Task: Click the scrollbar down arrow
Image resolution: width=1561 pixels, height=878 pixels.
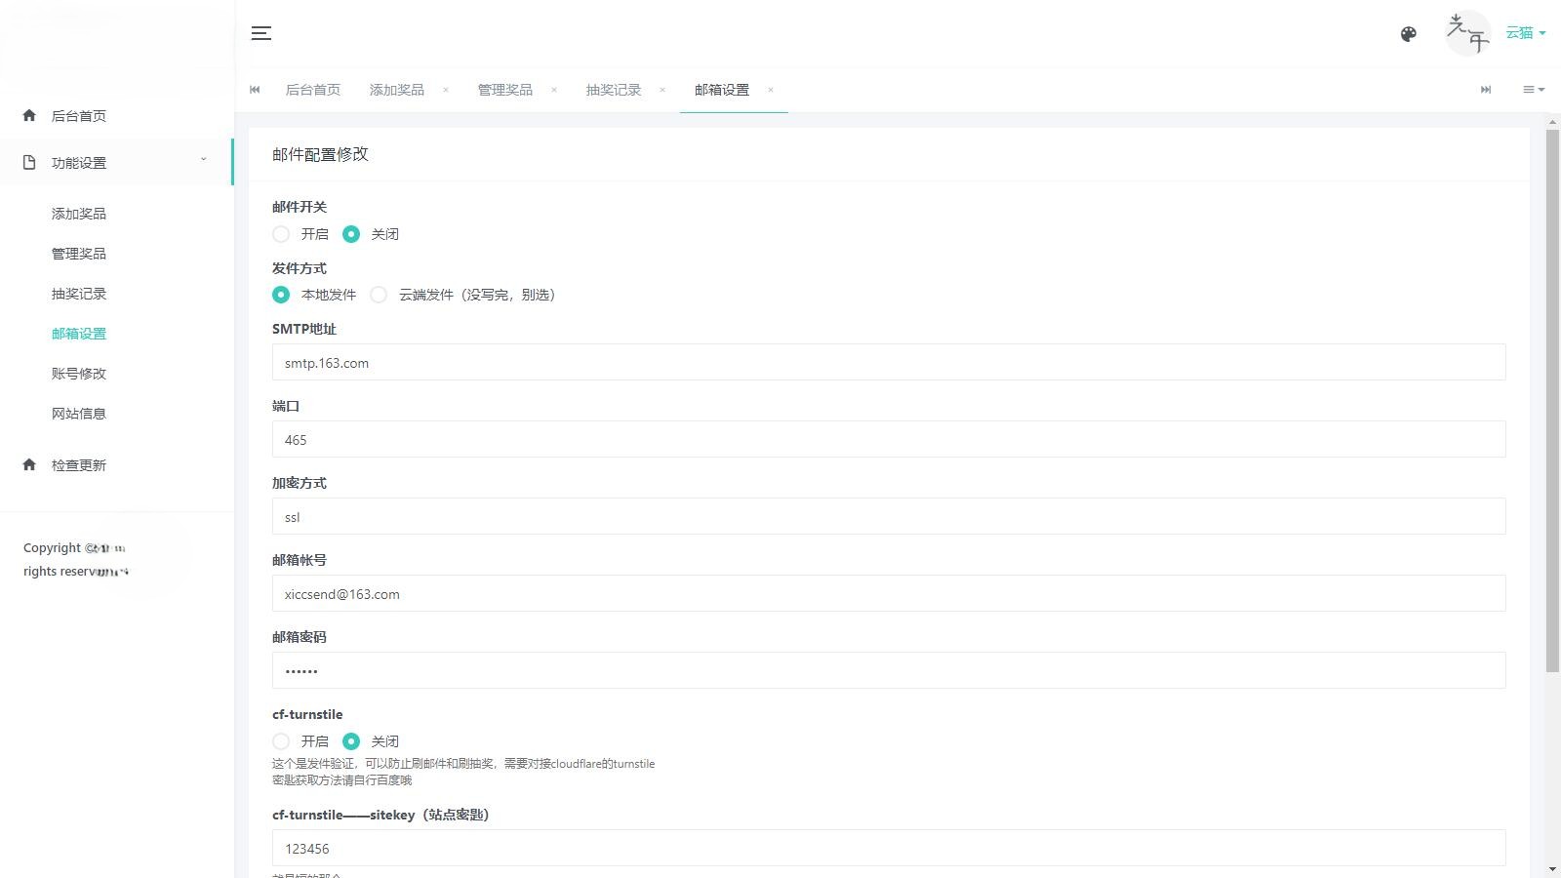Action: click(x=1553, y=869)
